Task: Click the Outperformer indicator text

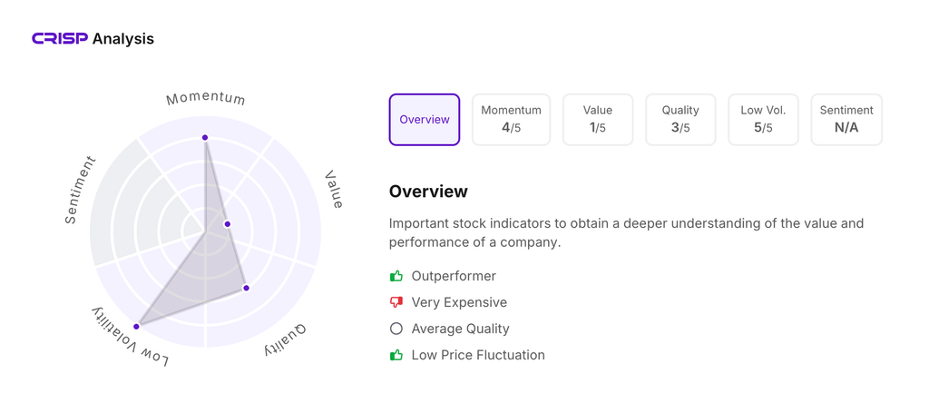Action: (x=454, y=276)
